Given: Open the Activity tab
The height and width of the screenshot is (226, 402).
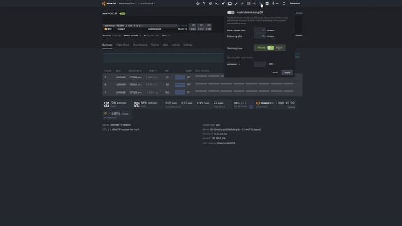Looking at the screenshot, I should point(176,45).
